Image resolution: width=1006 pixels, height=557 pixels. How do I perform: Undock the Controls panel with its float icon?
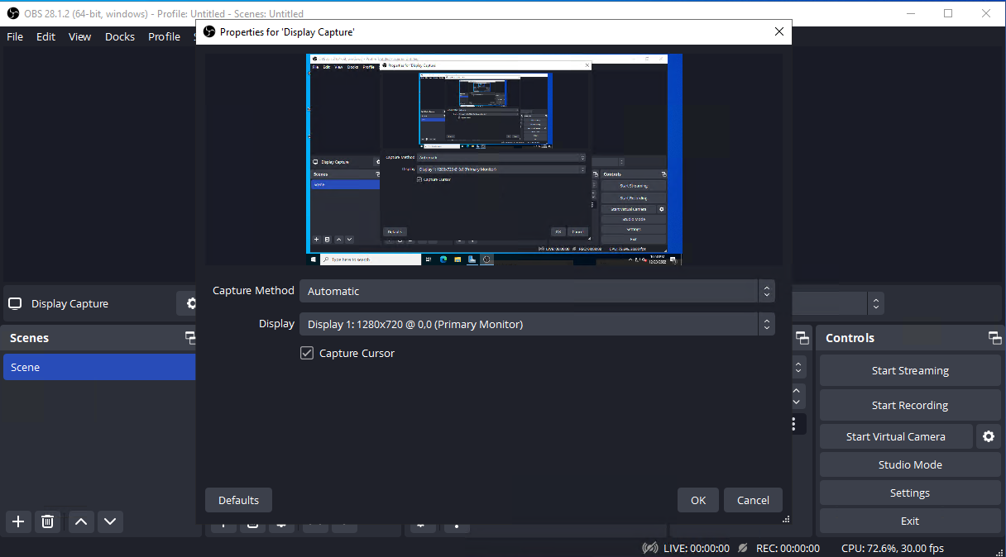click(x=994, y=338)
